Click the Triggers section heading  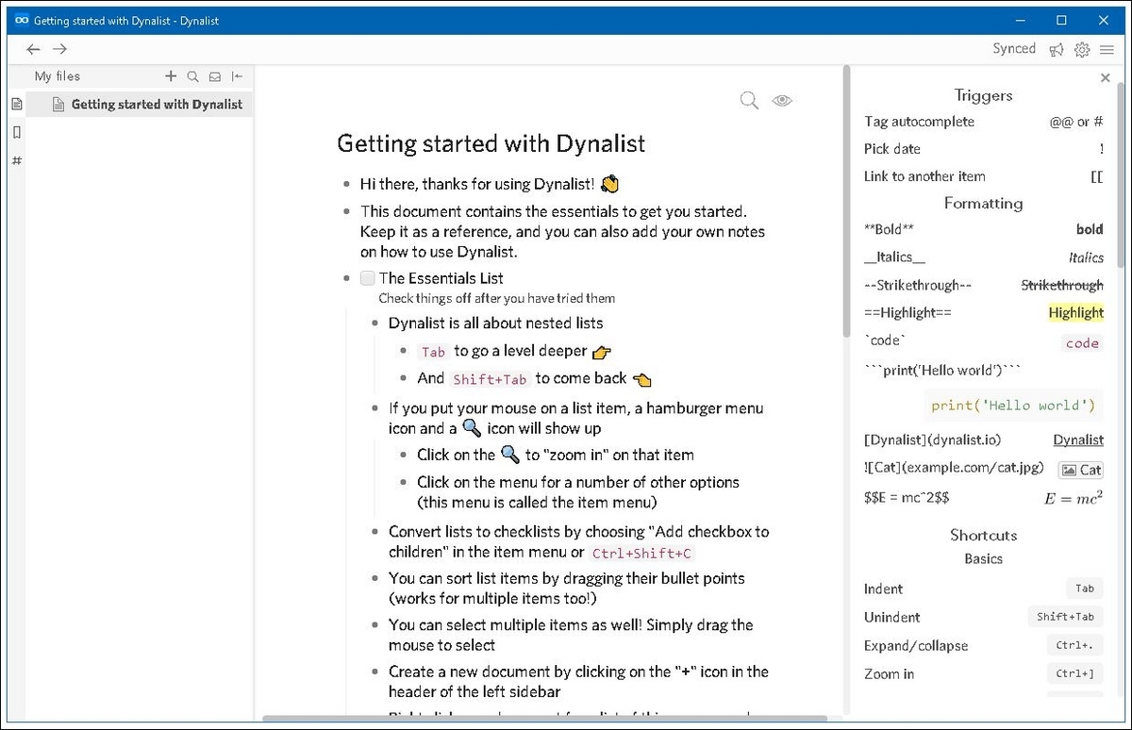(x=983, y=95)
